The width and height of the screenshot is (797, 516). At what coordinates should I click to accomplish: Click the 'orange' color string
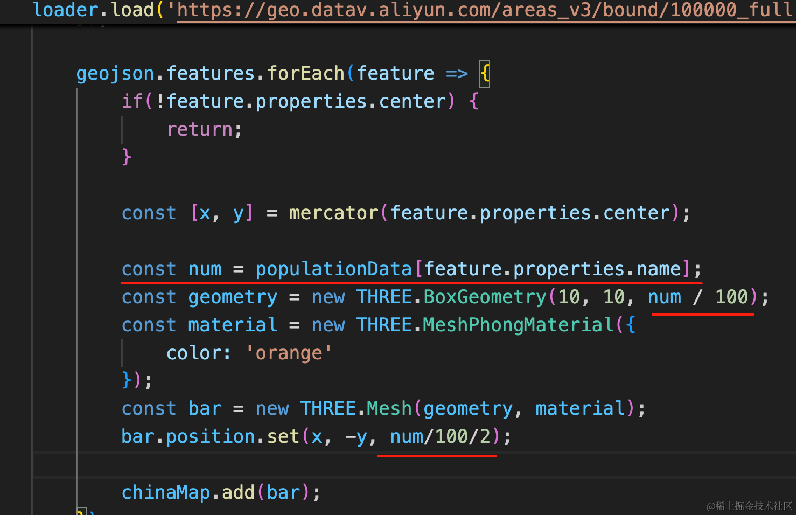[x=289, y=353]
